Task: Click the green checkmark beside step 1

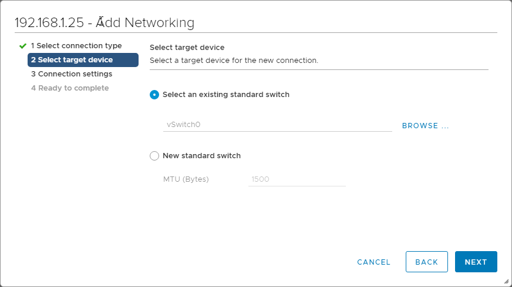Action: pos(23,46)
